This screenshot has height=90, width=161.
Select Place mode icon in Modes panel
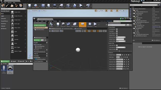(x=3, y=5)
